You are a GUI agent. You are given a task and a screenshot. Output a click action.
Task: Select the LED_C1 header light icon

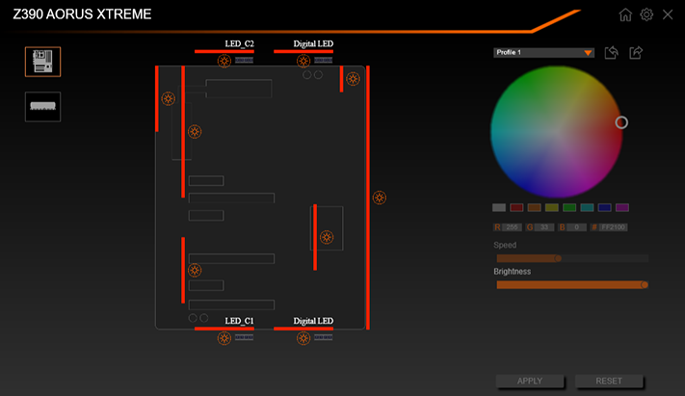(224, 338)
